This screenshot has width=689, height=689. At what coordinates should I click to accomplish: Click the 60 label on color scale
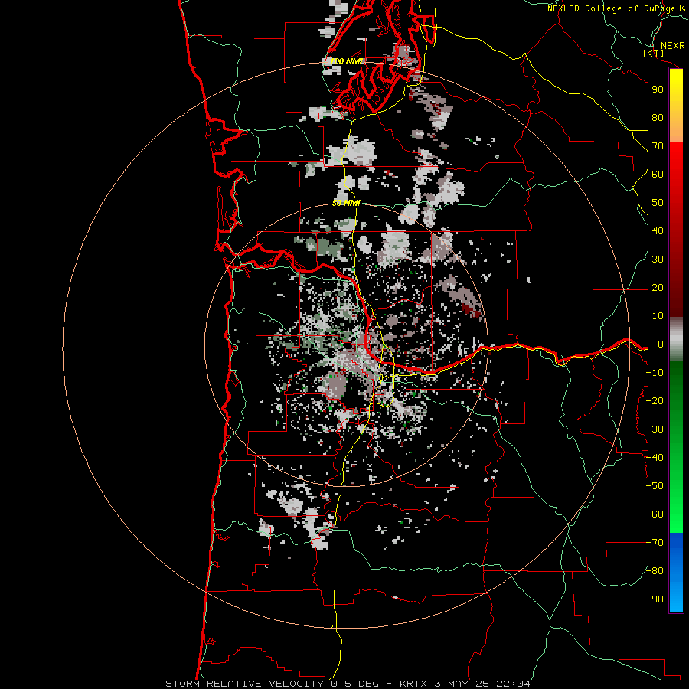pyautogui.click(x=658, y=174)
